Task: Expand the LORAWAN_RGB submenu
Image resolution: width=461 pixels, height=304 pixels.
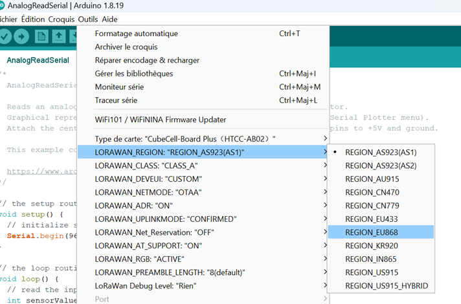Action: tap(203, 259)
